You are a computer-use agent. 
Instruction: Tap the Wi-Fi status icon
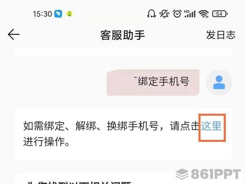tap(204, 14)
